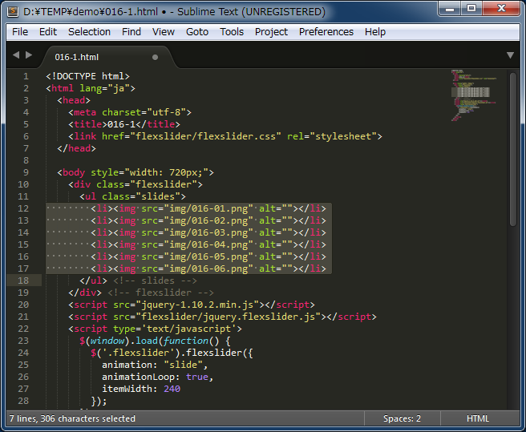Click the img/016-02.png source
The height and width of the screenshot is (432, 526).
[208, 220]
